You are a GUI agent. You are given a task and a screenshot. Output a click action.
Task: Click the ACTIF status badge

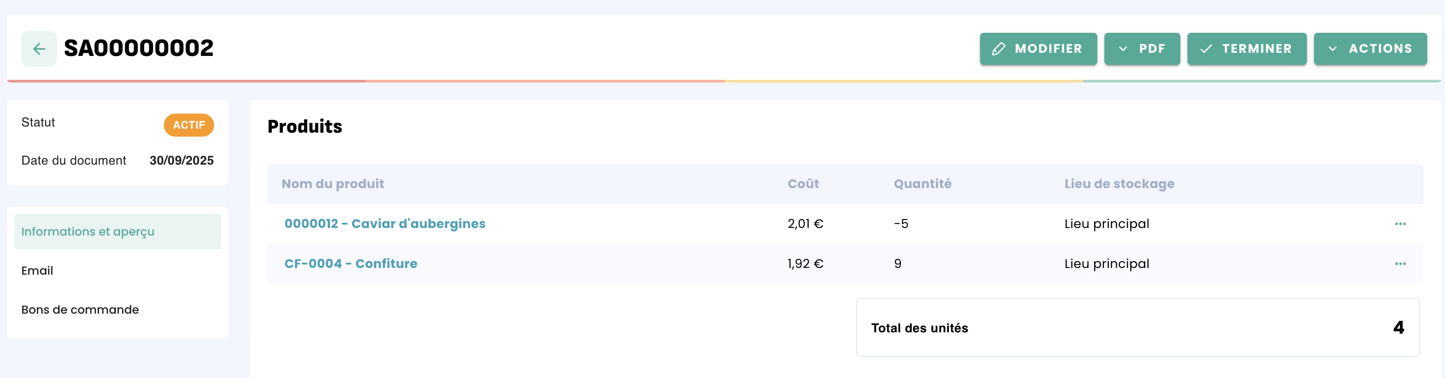(x=188, y=125)
